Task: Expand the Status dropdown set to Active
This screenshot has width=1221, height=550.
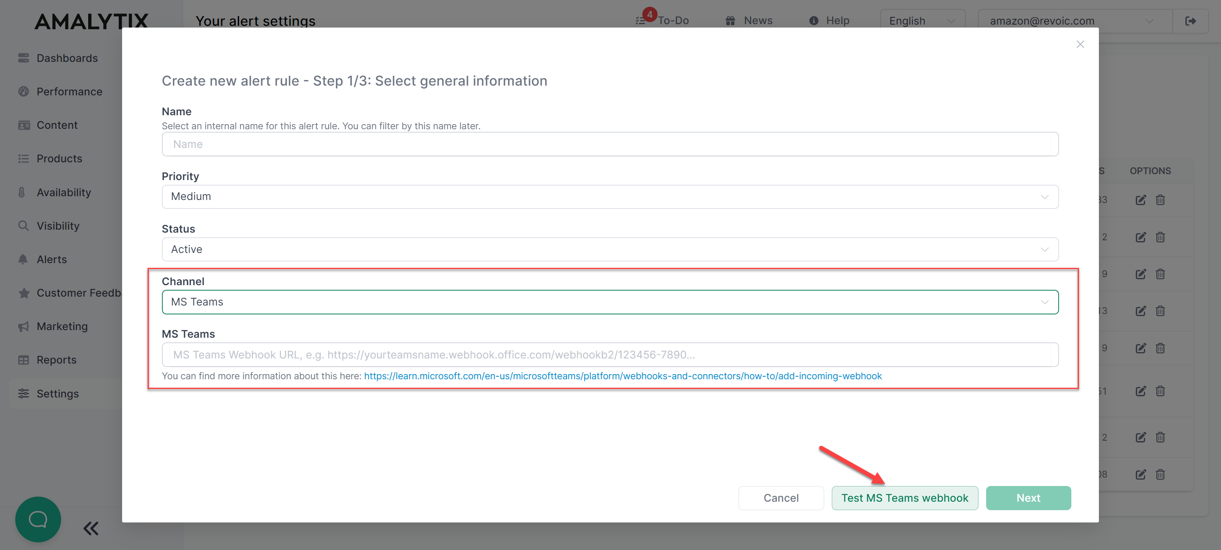Action: point(610,249)
